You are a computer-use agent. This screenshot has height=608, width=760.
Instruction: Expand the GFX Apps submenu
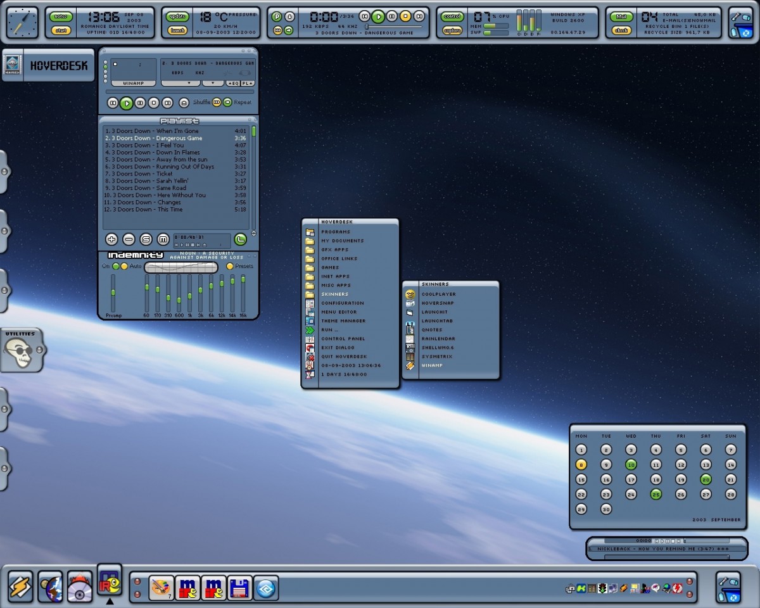pyautogui.click(x=350, y=250)
